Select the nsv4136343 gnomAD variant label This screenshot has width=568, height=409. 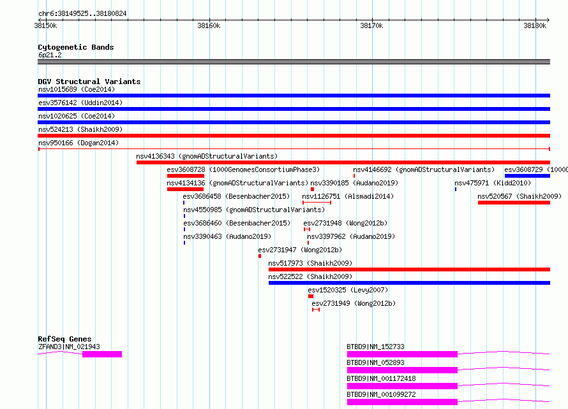click(207, 156)
